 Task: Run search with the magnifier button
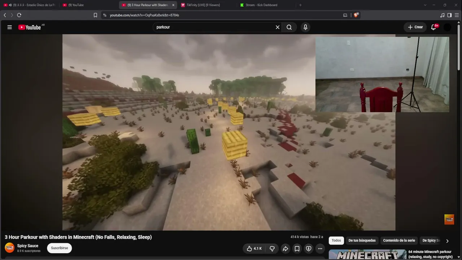coord(289,27)
